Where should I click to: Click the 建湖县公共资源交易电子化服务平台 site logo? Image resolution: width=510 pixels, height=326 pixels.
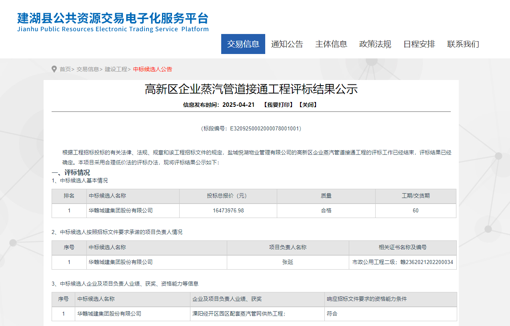113,22
